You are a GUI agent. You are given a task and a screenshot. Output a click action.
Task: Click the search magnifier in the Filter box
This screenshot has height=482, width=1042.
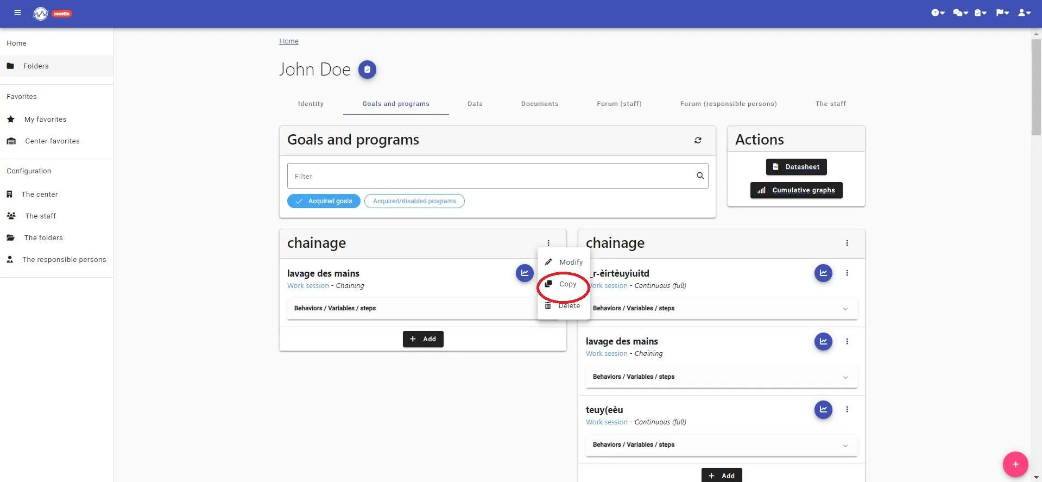[700, 176]
